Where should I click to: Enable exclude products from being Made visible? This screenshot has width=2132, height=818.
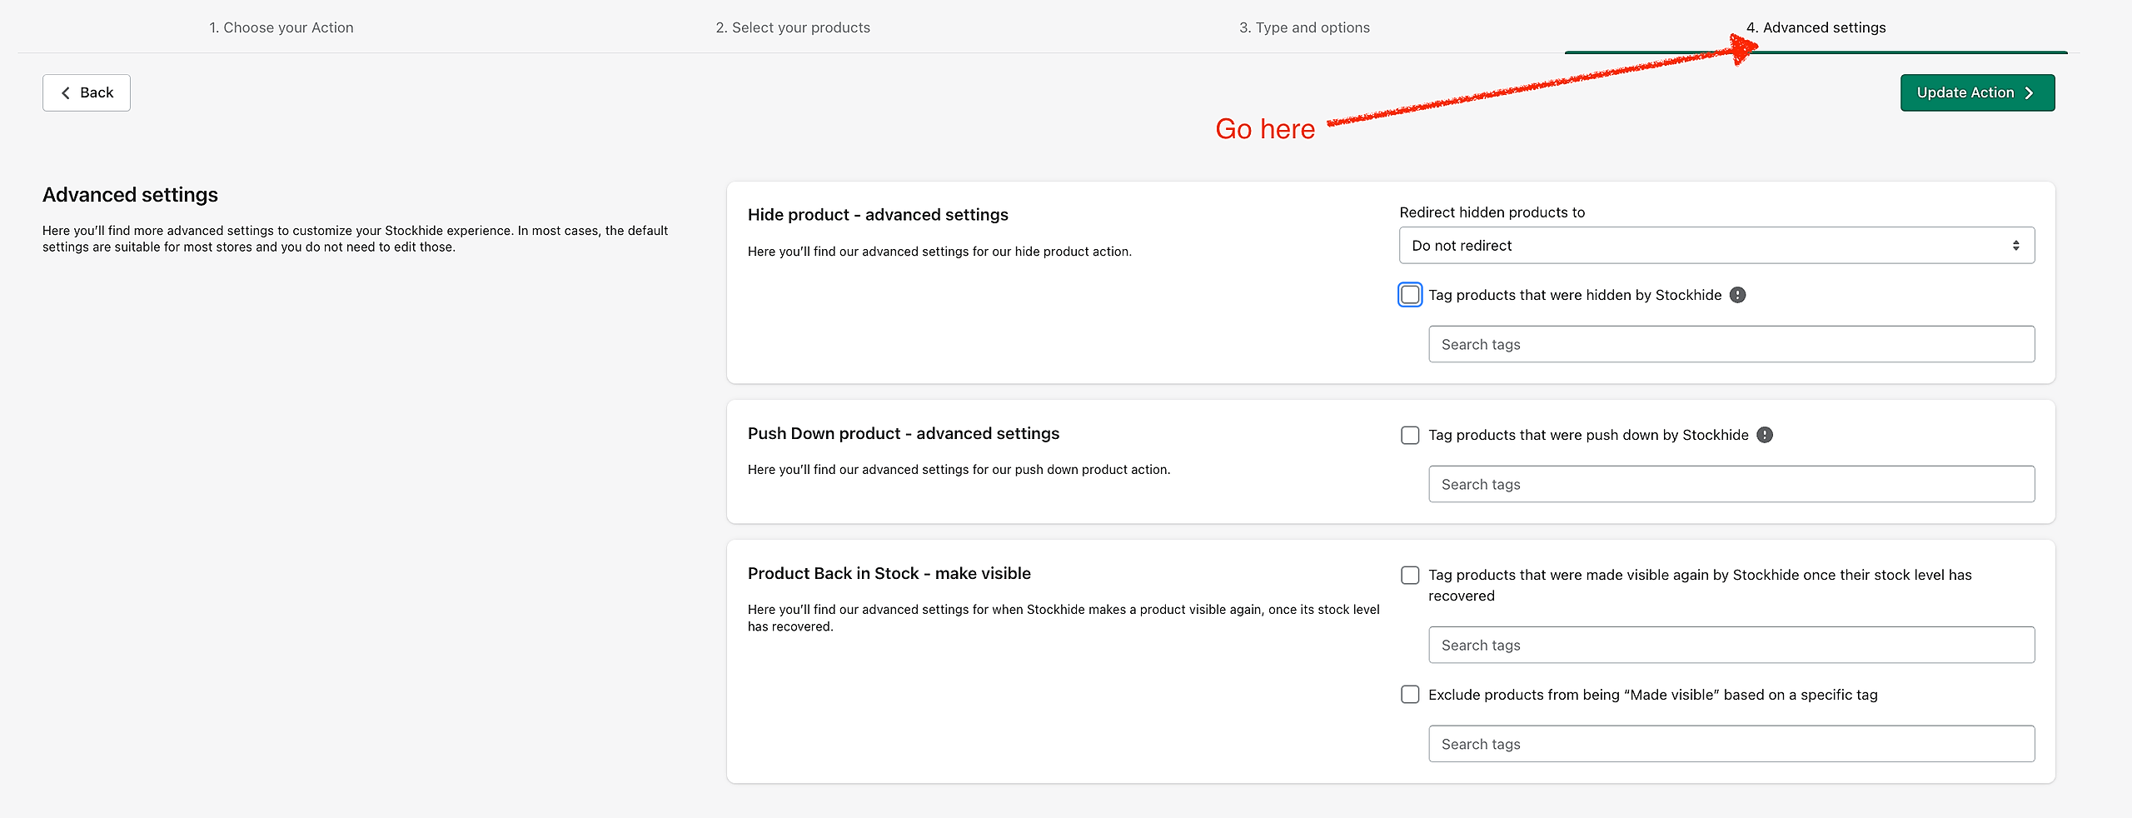tap(1410, 695)
